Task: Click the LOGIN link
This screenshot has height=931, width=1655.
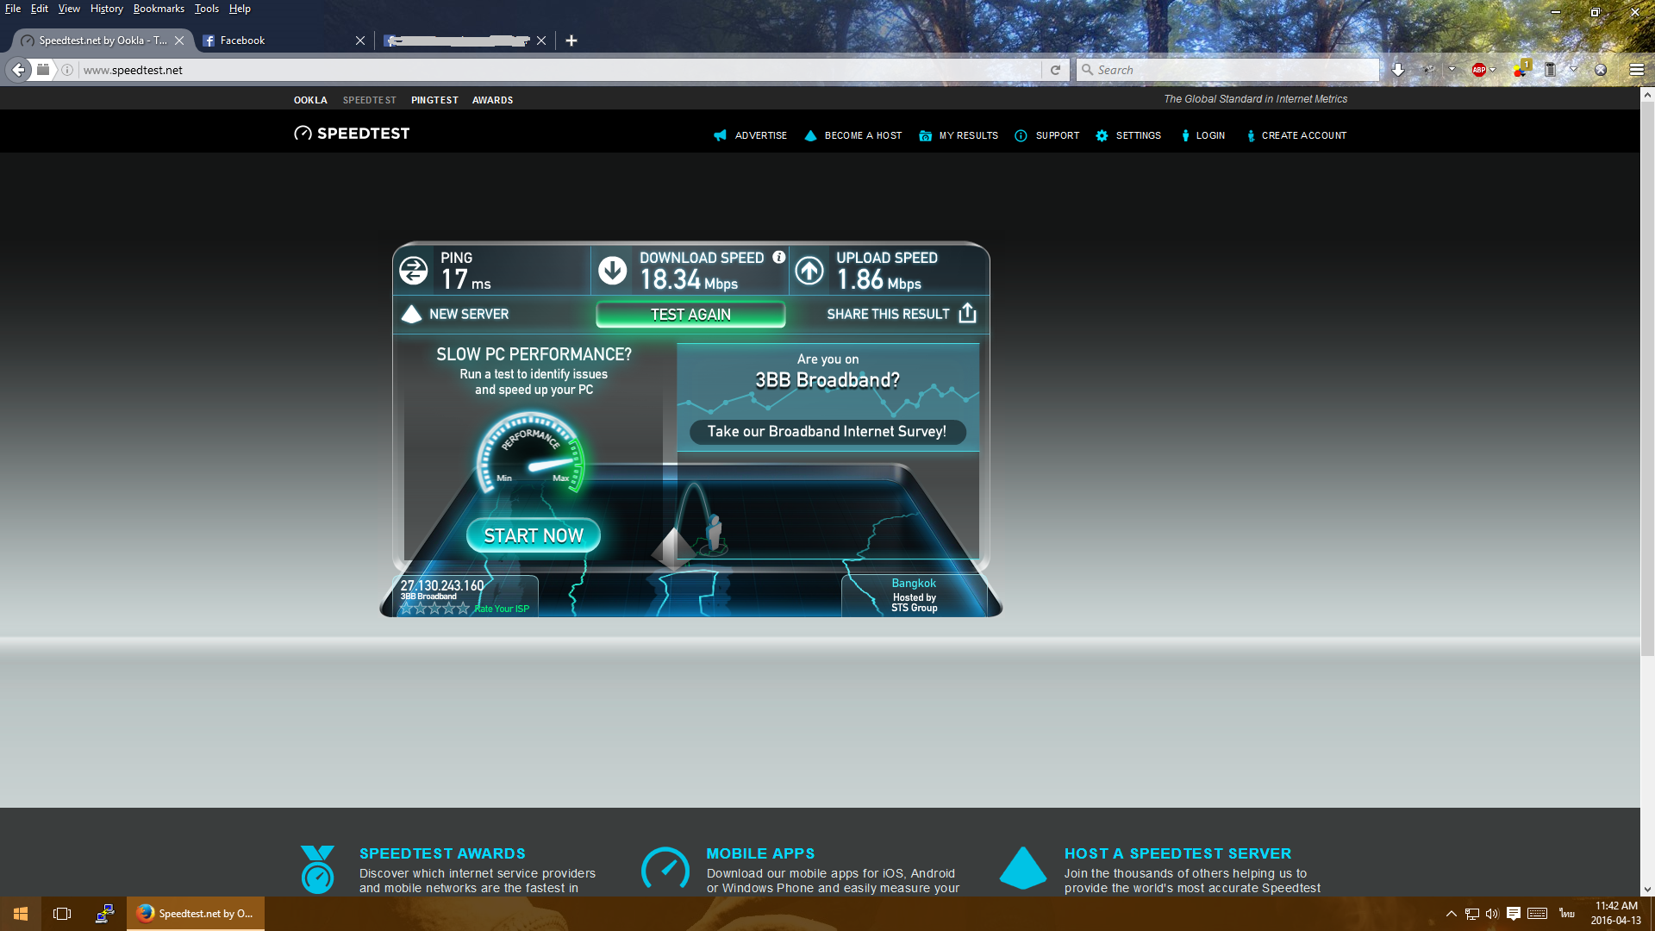Action: [x=1210, y=135]
